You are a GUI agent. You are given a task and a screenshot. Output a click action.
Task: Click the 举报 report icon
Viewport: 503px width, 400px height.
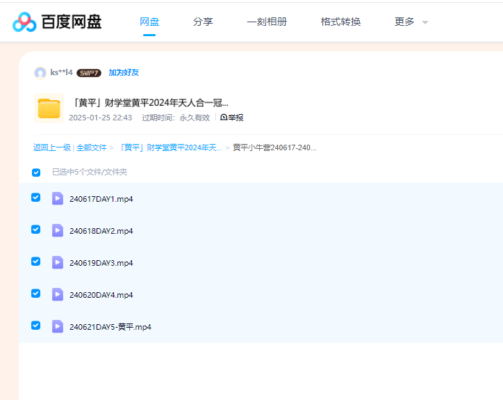[224, 118]
